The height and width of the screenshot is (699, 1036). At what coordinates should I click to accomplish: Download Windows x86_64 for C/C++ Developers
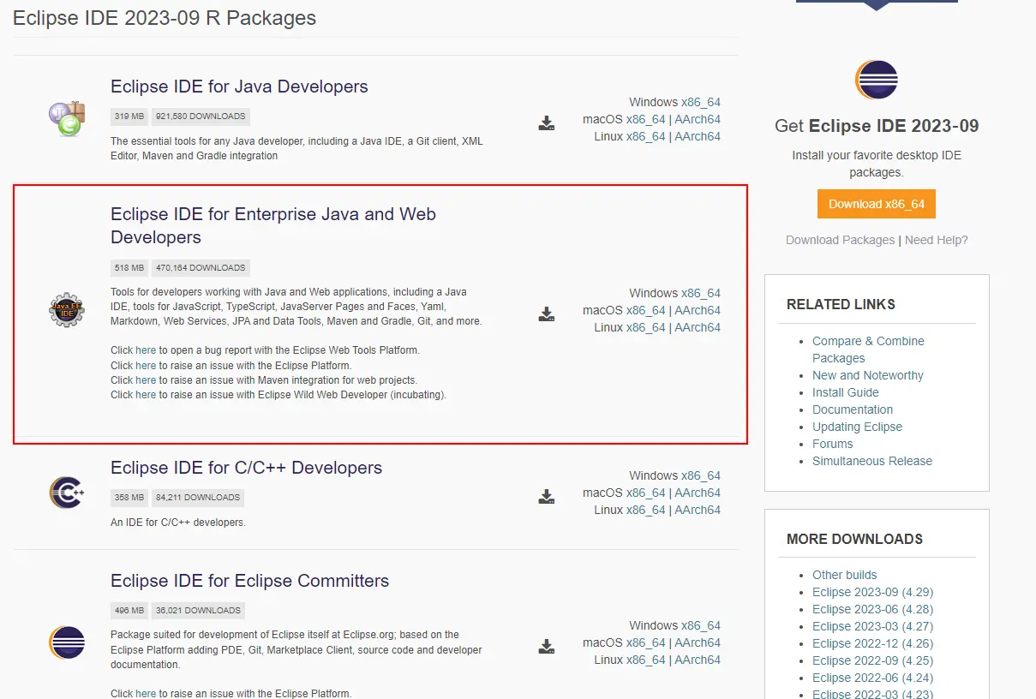(x=701, y=475)
